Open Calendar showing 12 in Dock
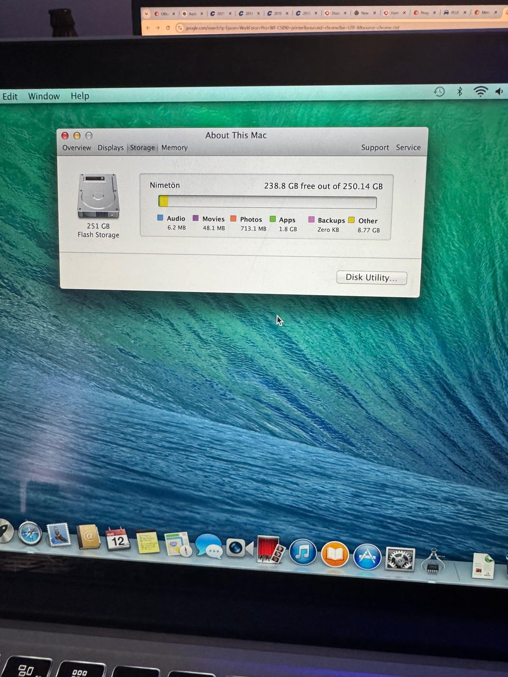The height and width of the screenshot is (677, 508). (x=117, y=539)
